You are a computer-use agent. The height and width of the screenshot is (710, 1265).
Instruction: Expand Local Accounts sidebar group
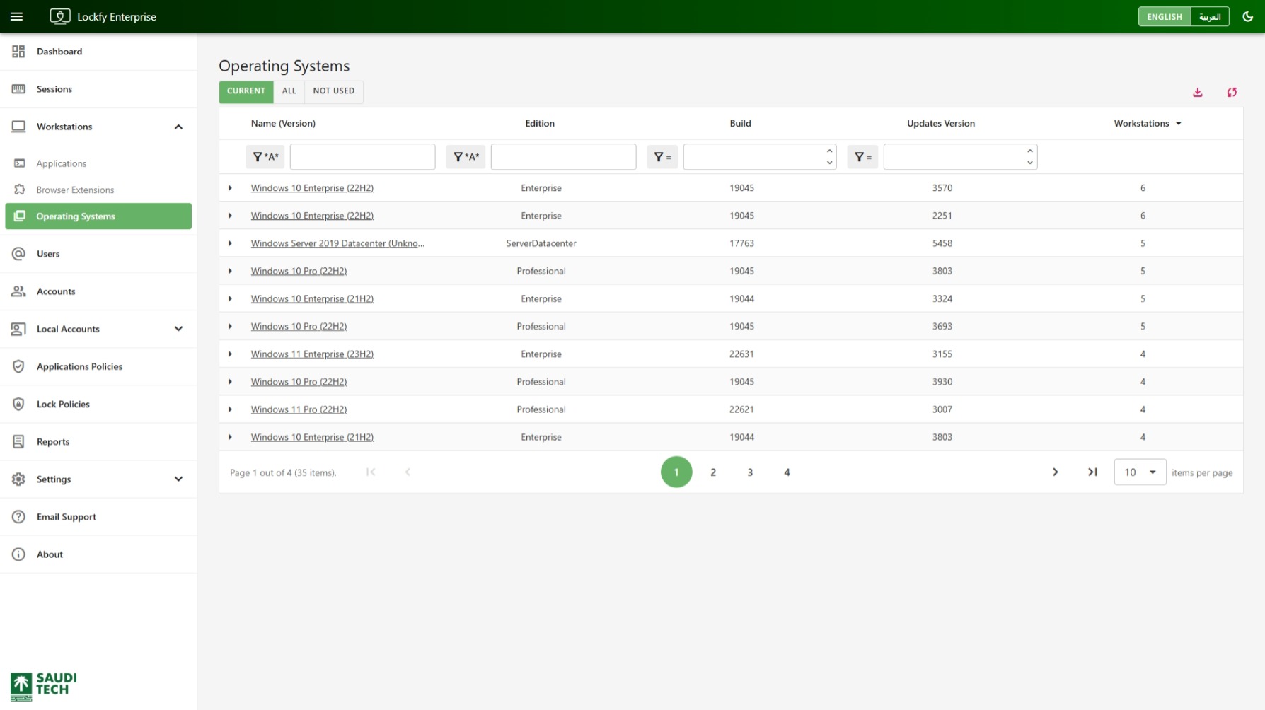[x=178, y=329]
